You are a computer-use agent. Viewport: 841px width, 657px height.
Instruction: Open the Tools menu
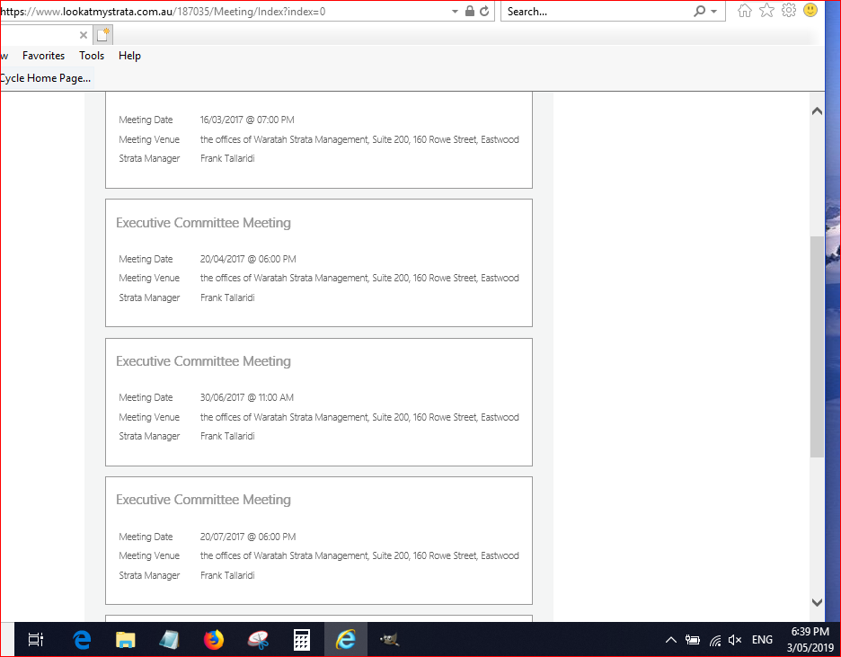[x=92, y=56]
